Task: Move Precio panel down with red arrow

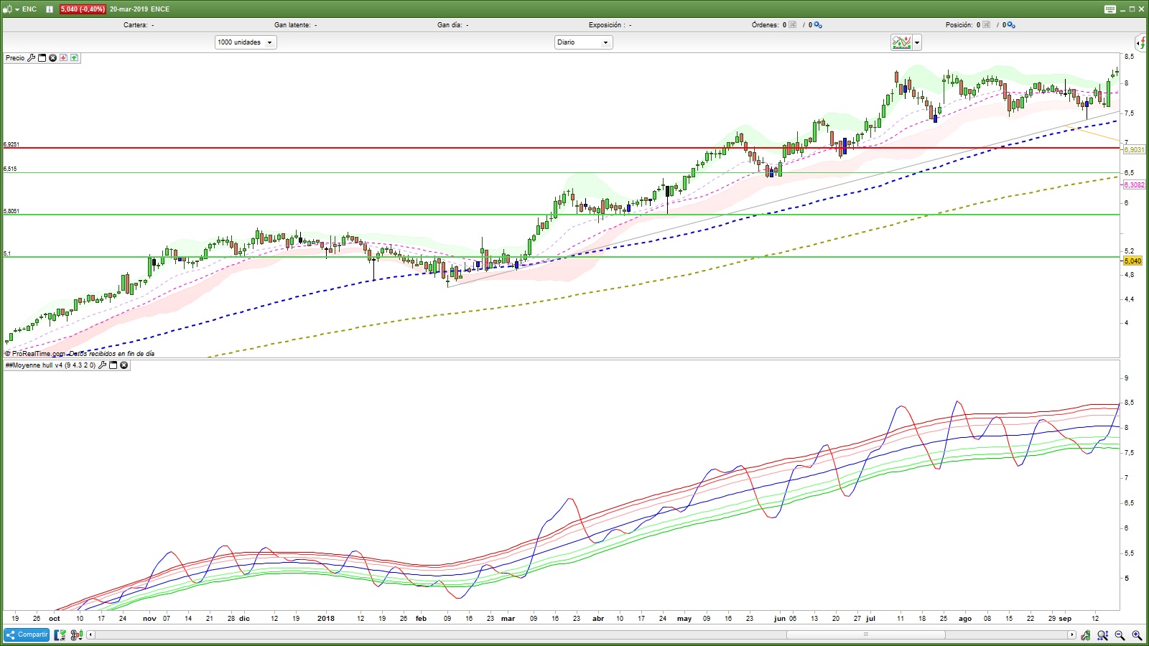Action: click(x=63, y=58)
